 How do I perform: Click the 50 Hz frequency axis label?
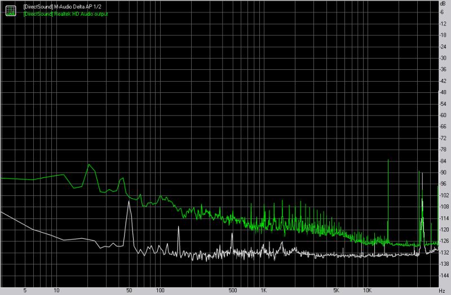[129, 290]
